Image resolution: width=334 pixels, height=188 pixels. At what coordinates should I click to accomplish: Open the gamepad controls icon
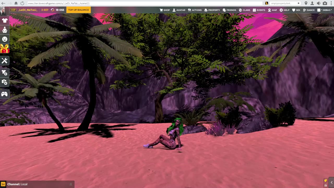coord(4,94)
